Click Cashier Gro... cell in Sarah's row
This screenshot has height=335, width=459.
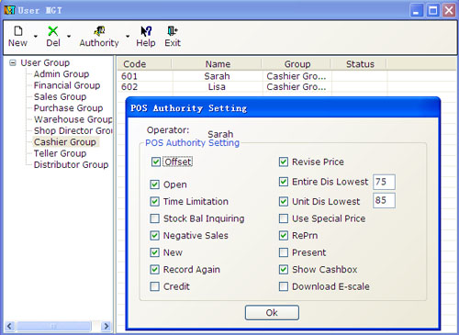click(x=297, y=76)
